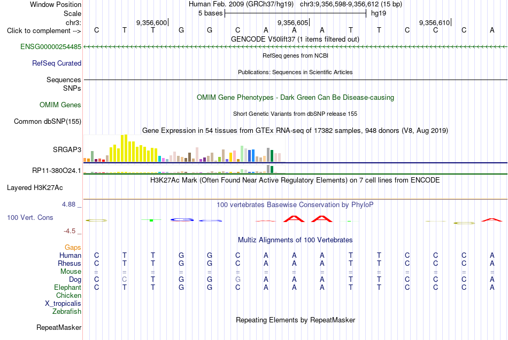
Task: Click 'Multiz Alignments of 100 Vertebrates' title
Action: [x=295, y=240]
